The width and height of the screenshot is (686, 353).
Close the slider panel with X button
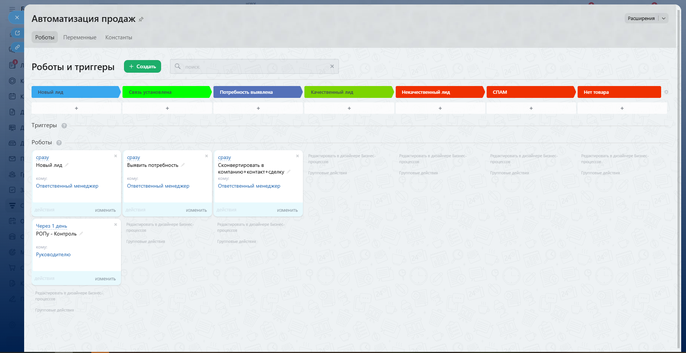point(17,17)
